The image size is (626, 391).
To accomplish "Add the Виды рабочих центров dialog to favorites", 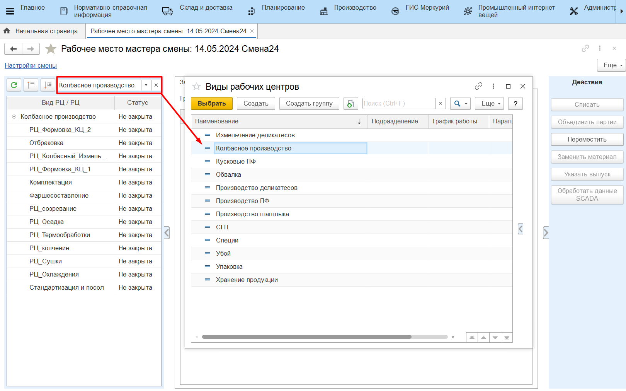I will 197,87.
